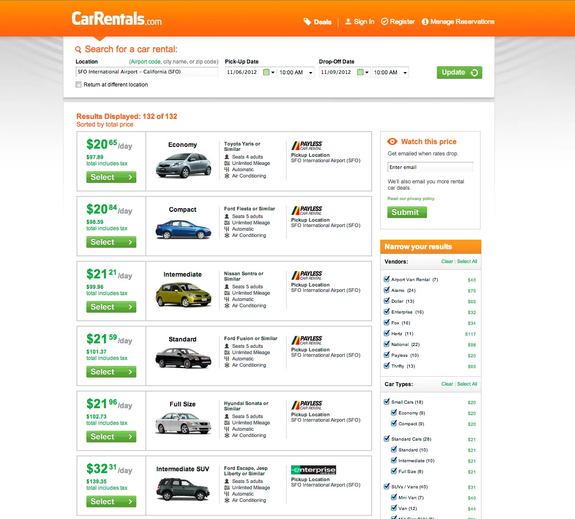Click air conditioning icon in Compact listing
The height and width of the screenshot is (519, 575).
pyautogui.click(x=227, y=236)
